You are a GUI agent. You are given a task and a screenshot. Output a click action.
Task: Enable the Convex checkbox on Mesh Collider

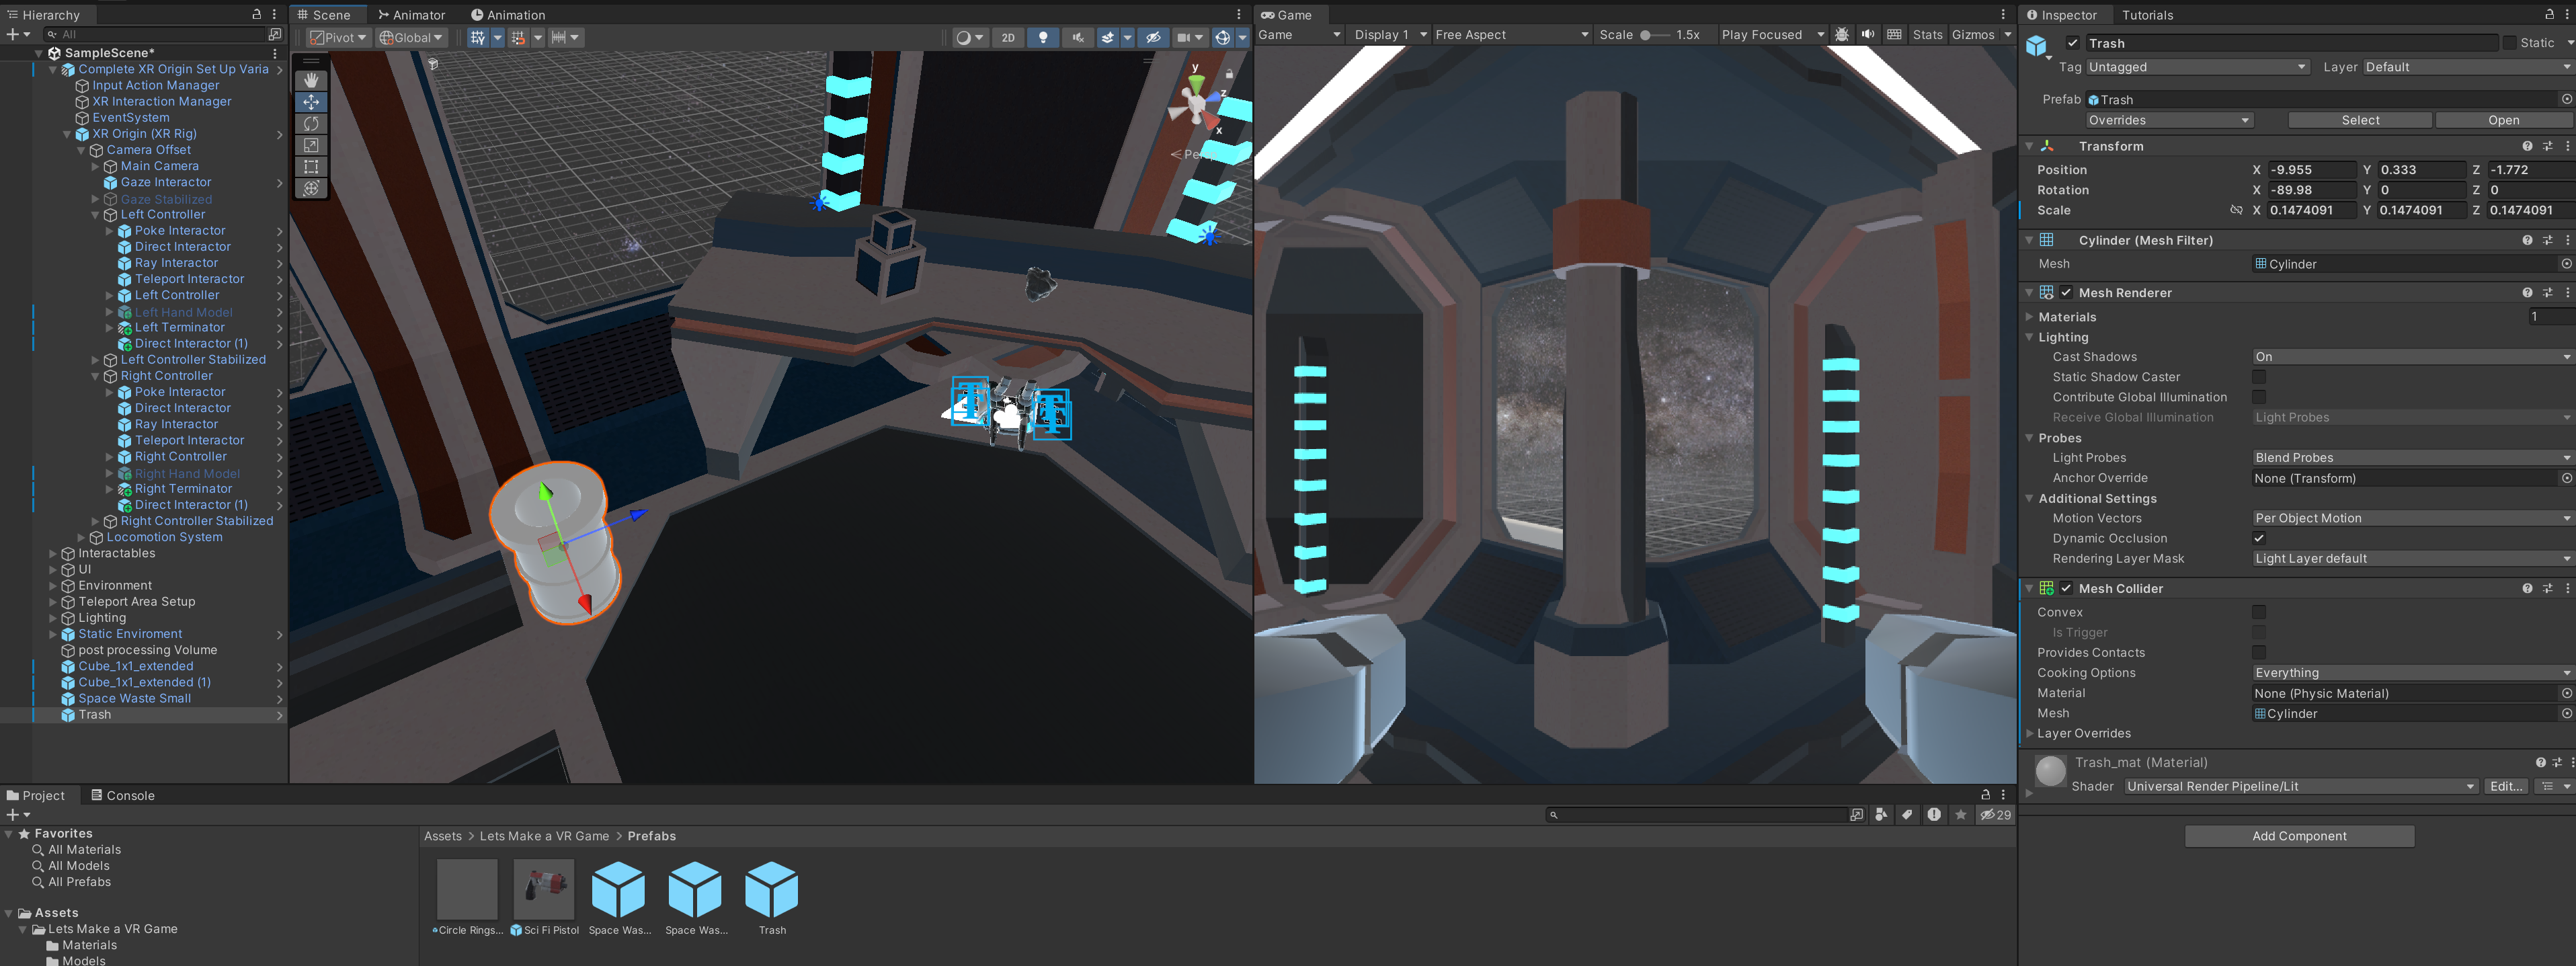(x=2259, y=612)
